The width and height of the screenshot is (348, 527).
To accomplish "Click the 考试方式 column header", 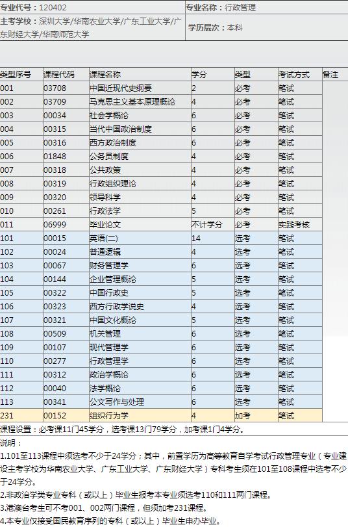I will pos(294,75).
